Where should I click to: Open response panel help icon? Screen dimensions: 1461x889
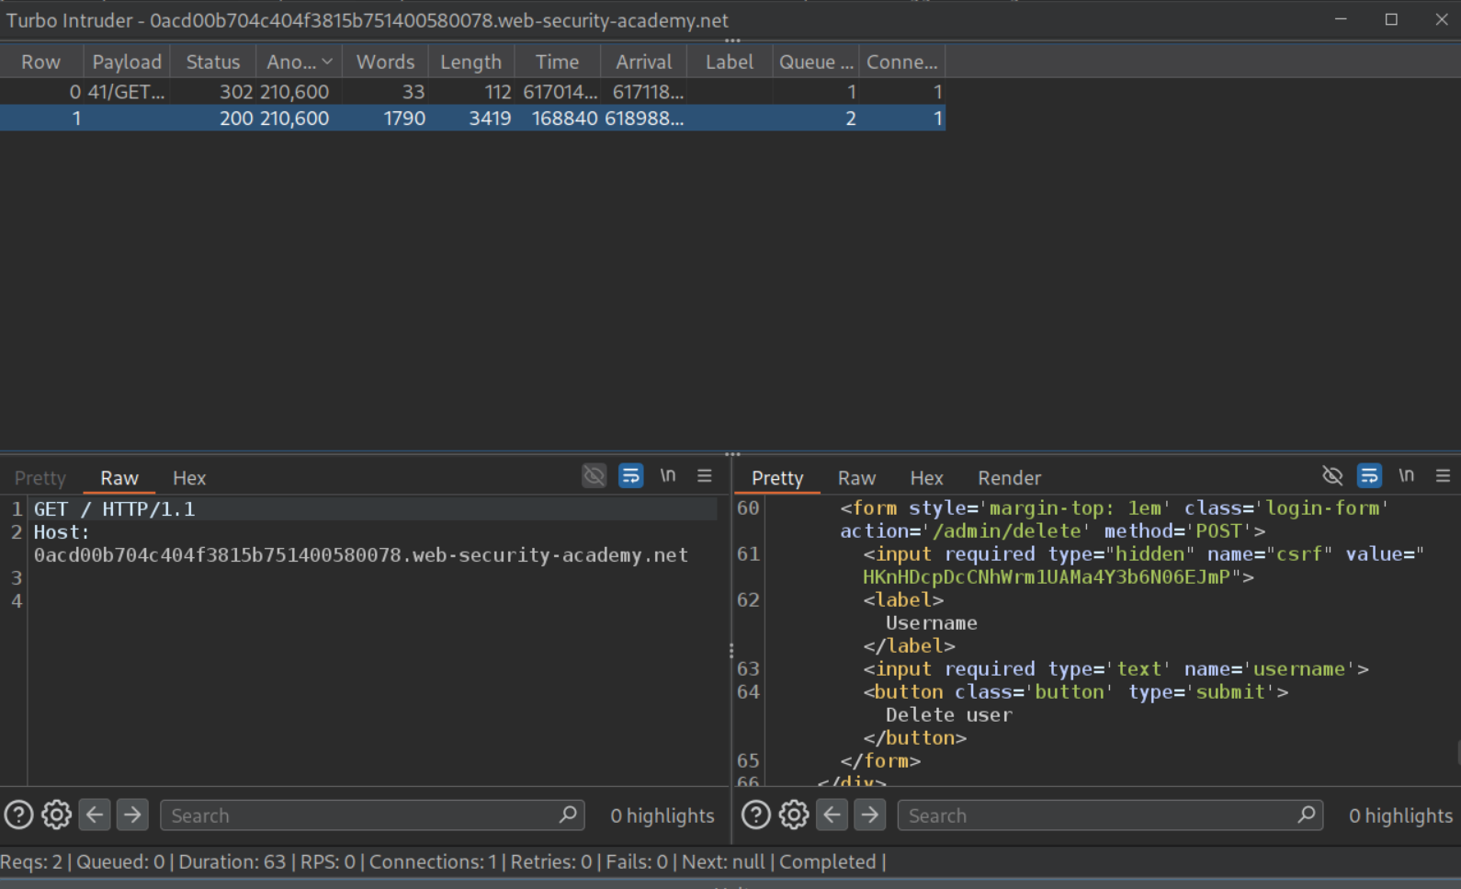click(x=756, y=815)
